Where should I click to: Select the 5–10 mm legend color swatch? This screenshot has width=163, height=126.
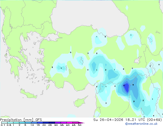pos(28,123)
